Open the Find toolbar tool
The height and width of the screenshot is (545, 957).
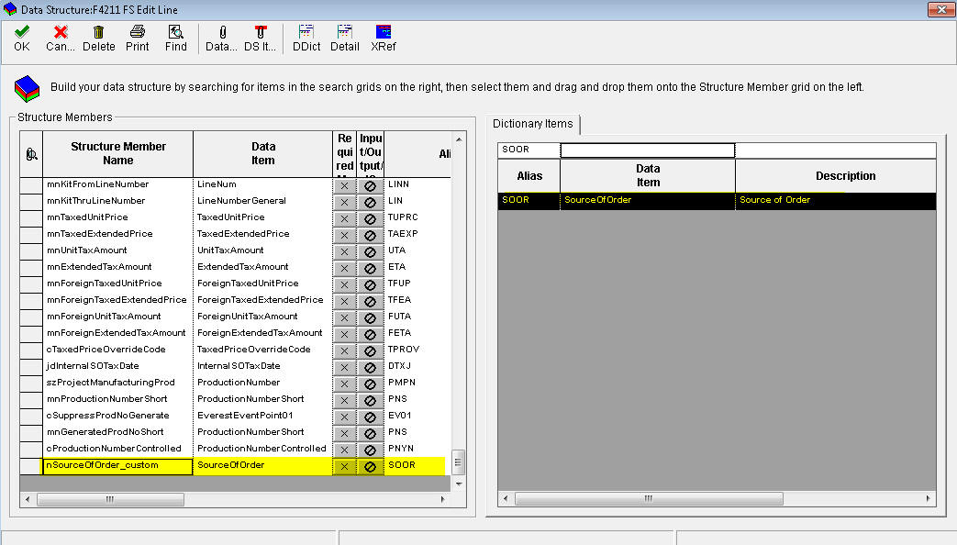coord(176,39)
